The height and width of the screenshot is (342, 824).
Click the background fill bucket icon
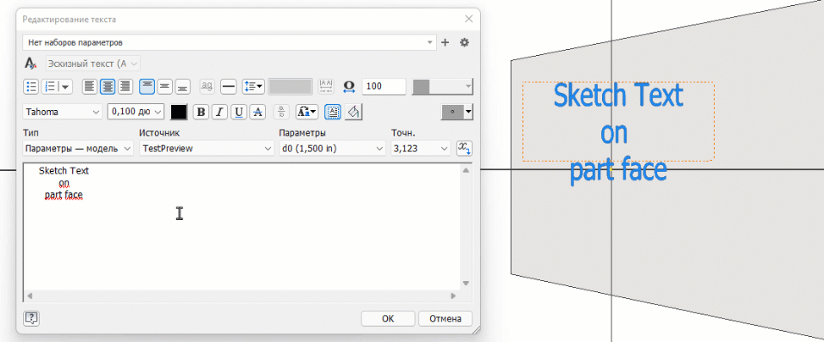354,112
